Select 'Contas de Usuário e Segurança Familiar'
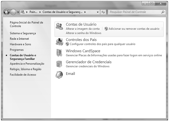The image size is (169, 122). tap(23, 57)
